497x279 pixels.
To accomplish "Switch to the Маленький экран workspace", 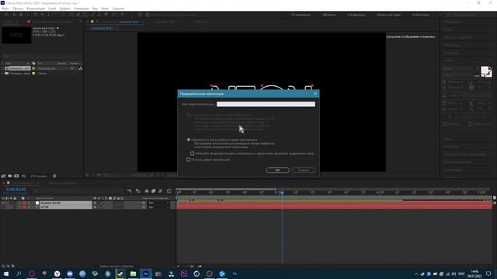I will click(x=388, y=15).
